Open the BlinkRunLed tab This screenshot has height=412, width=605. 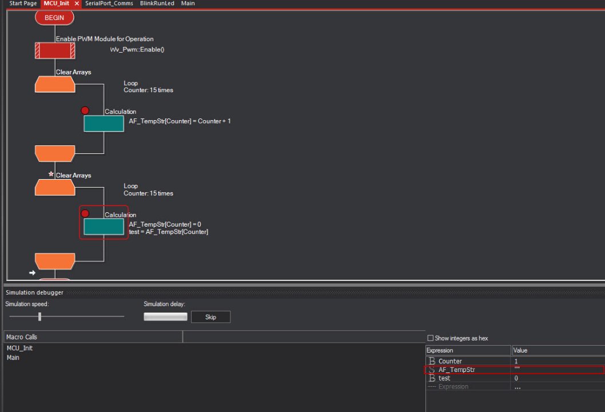[x=157, y=3]
